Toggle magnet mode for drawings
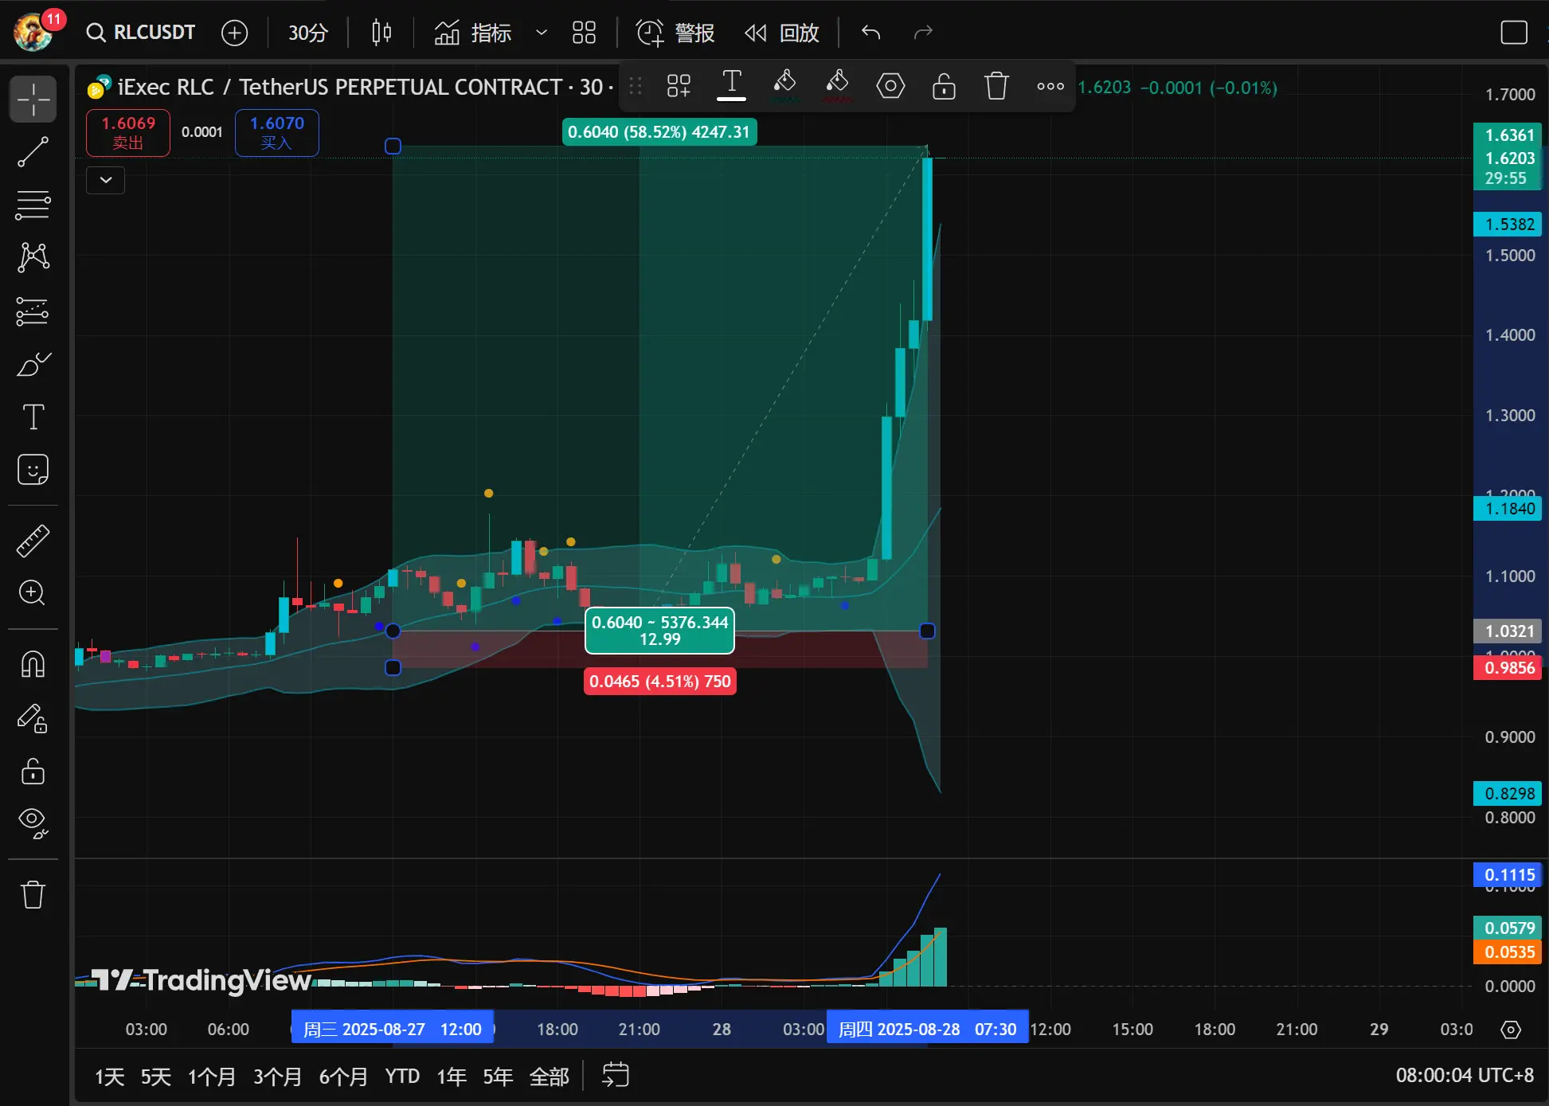 click(x=33, y=663)
